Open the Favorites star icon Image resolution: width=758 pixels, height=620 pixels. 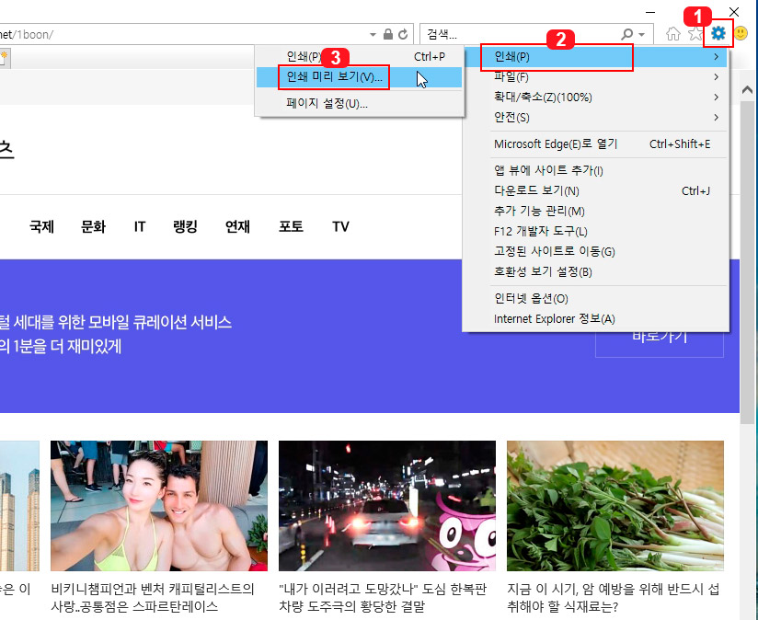coord(695,33)
